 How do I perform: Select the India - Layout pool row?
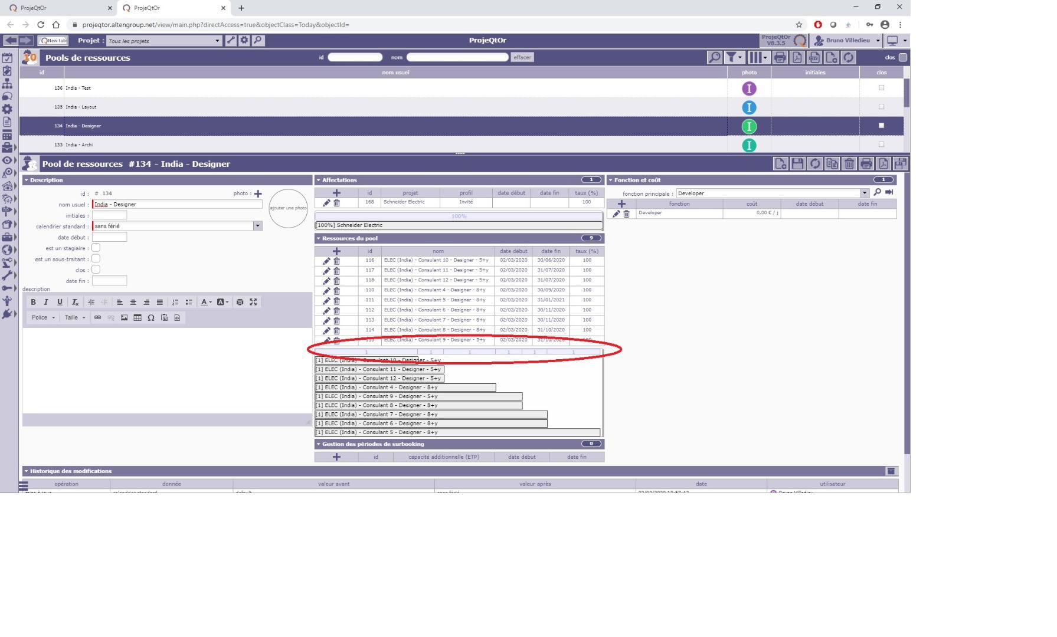[462, 107]
